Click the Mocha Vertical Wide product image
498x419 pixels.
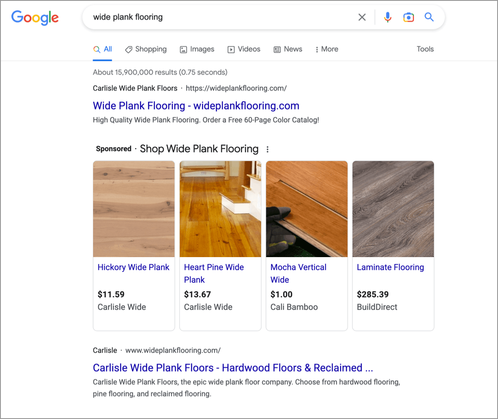coord(307,209)
